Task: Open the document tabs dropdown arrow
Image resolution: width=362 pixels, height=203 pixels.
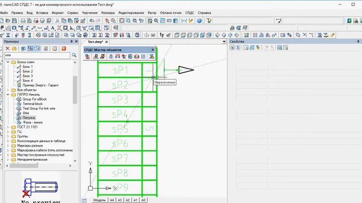Action: tap(224, 42)
